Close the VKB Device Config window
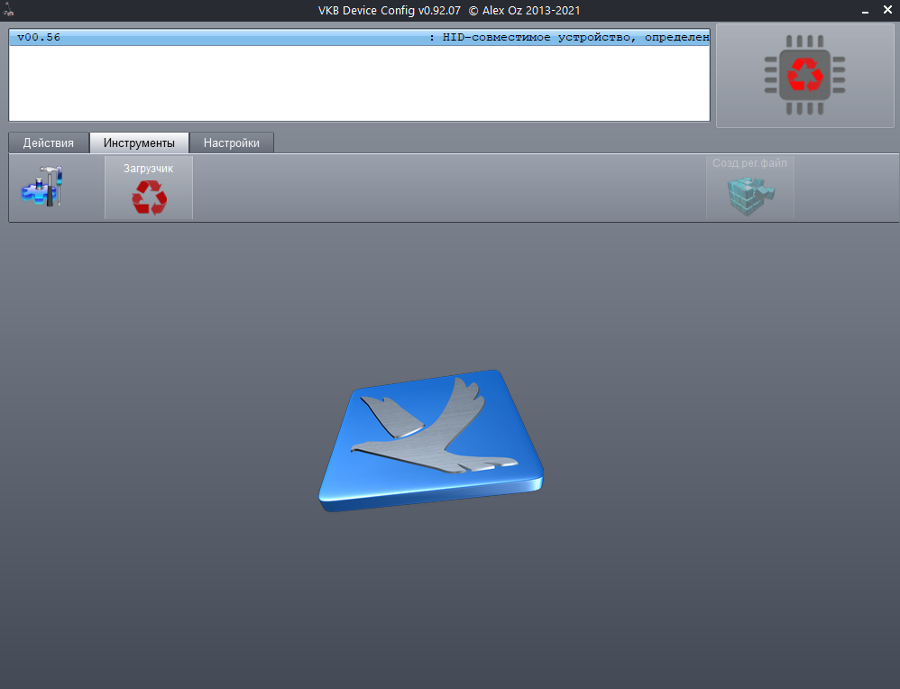Viewport: 900px width, 689px height. point(887,10)
